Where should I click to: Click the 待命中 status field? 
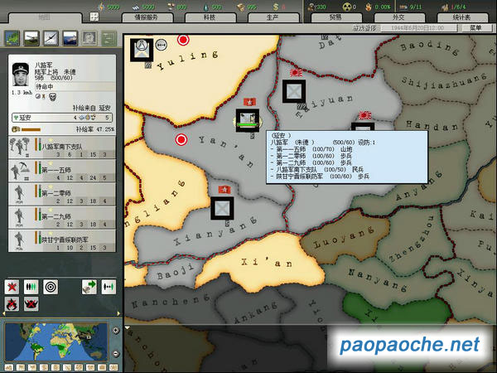tap(75, 86)
